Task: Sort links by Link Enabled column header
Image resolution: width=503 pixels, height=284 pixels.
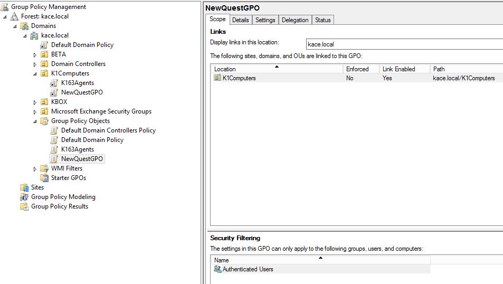Action: coord(404,69)
